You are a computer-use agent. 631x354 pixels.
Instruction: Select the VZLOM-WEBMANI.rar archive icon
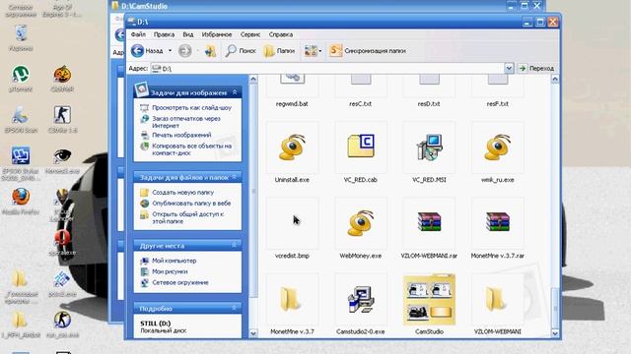click(429, 222)
